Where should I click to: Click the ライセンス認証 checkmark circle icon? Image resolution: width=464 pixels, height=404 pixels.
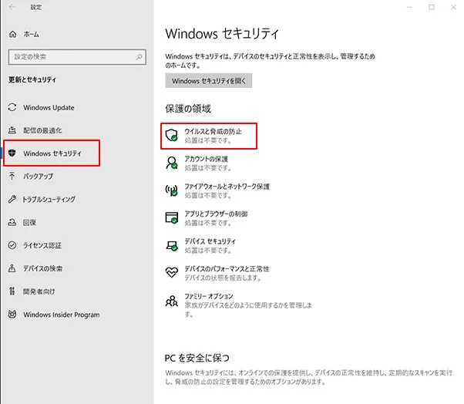pos(12,245)
